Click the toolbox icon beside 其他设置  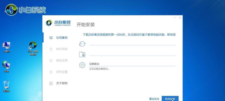tap(51, 72)
